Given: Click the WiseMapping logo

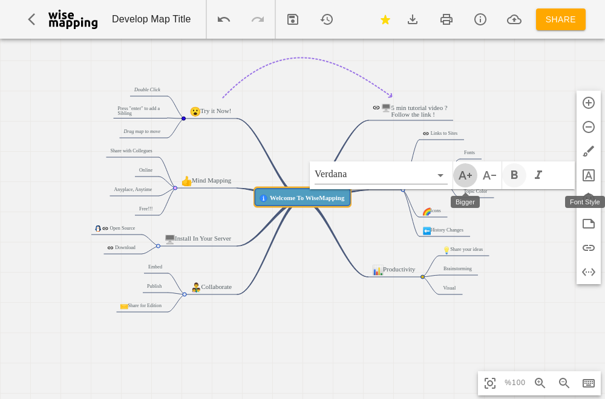Looking at the screenshot, I should [x=73, y=19].
